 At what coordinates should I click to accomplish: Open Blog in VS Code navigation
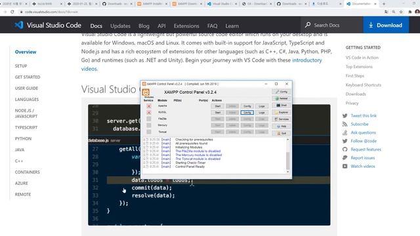(144, 26)
